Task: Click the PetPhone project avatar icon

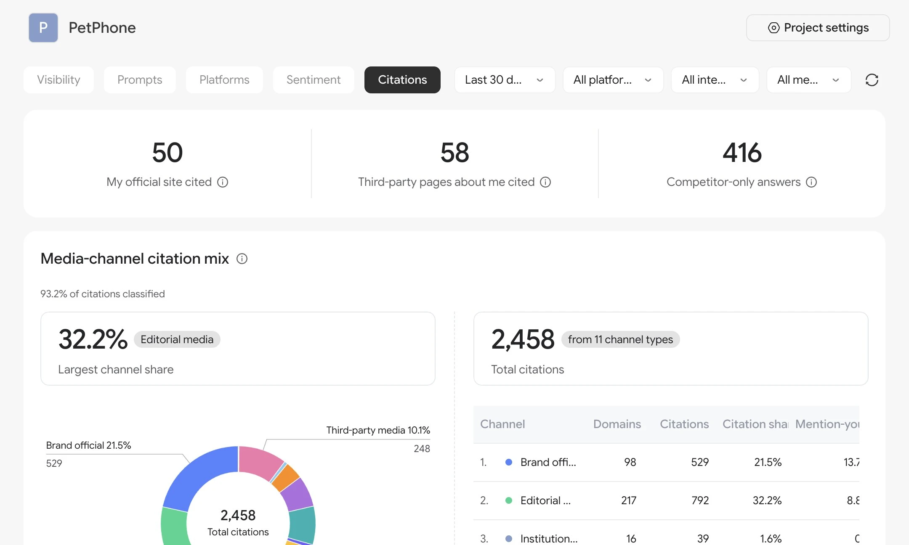Action: [43, 28]
